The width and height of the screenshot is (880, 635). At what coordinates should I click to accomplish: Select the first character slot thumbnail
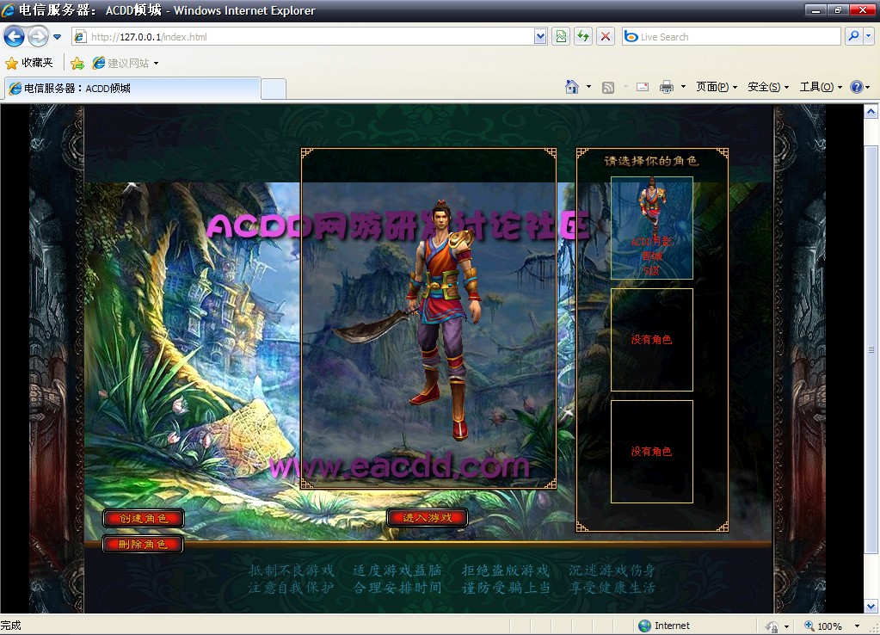pos(651,227)
